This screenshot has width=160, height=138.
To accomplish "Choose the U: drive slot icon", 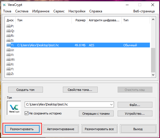I will tap(8, 50).
